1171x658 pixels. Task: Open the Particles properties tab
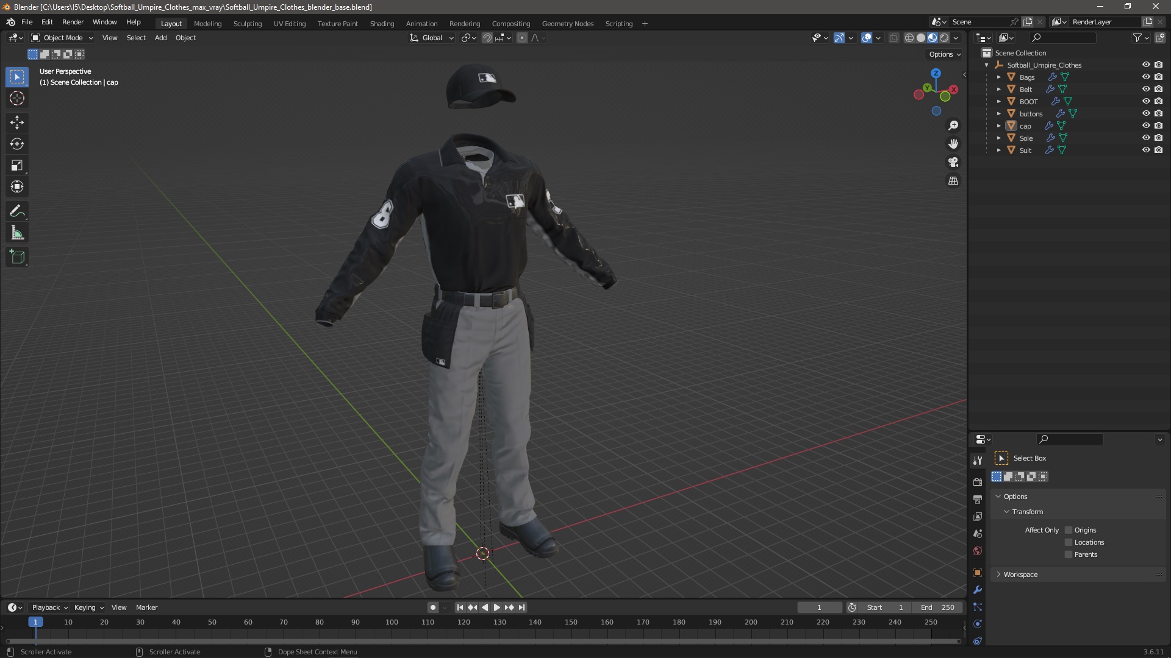tap(978, 607)
